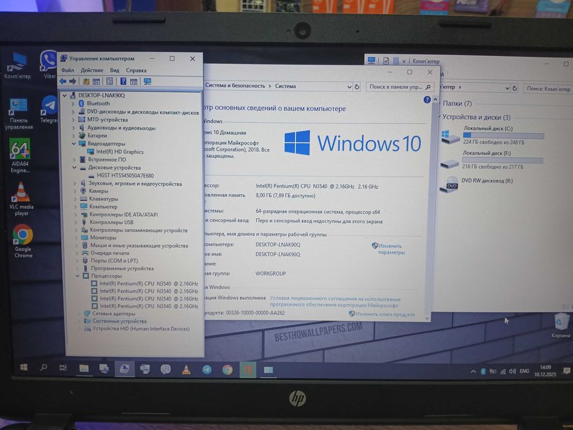Click the blue Help icon in Computer Management toolbar
Viewport: 573px width, 430px height.
click(123, 81)
